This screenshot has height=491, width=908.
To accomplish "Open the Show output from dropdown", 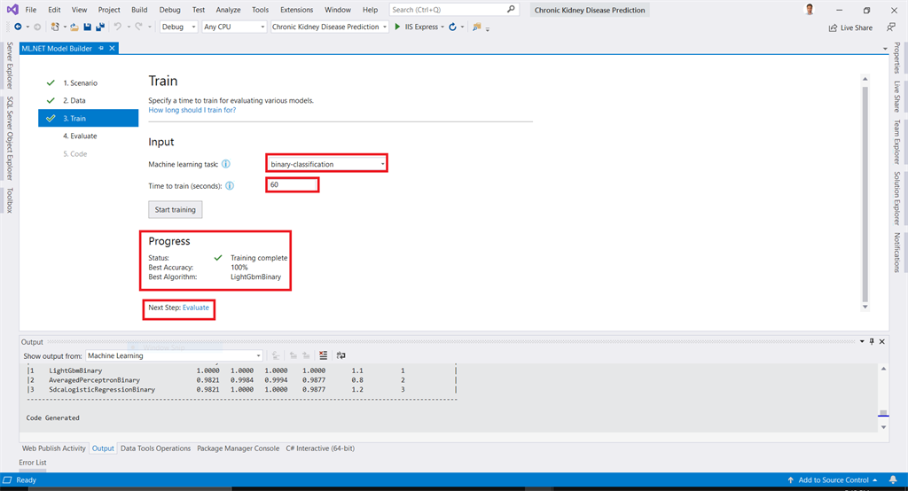I will (174, 355).
